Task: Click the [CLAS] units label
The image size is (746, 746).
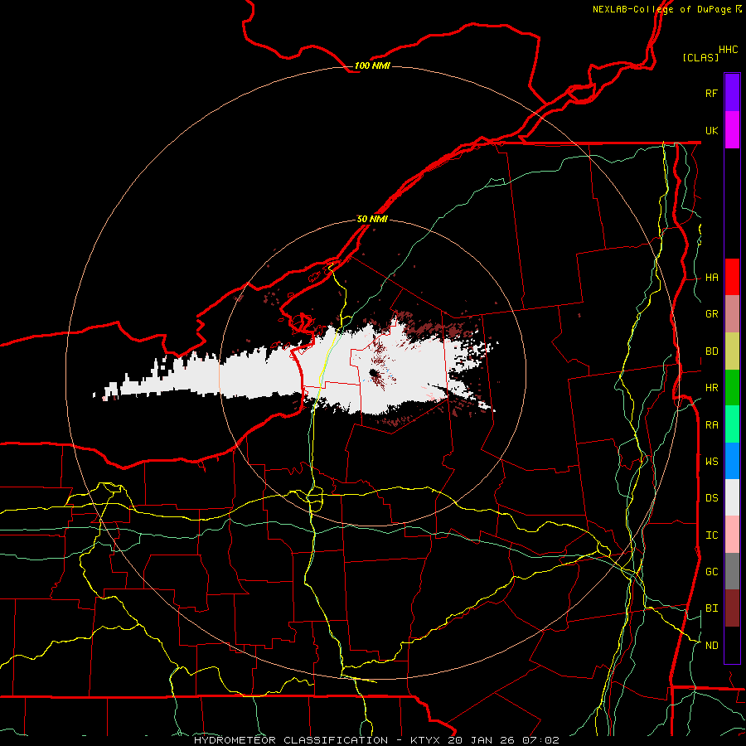Action: coord(700,57)
